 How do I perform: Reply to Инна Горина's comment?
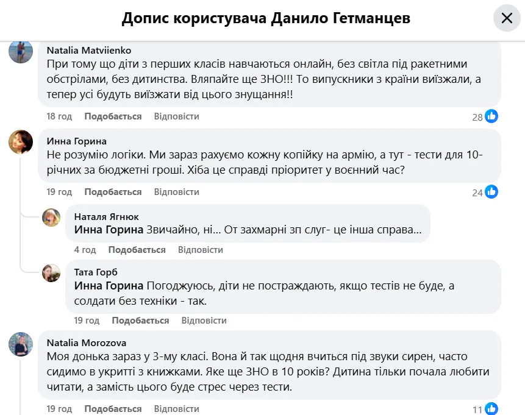point(176,192)
